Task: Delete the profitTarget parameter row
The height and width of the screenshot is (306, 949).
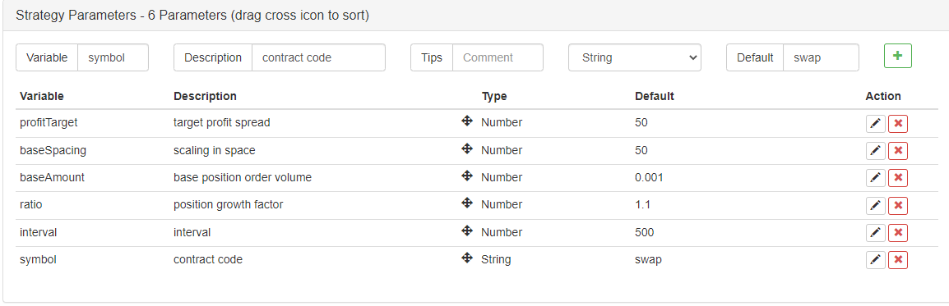Action: [897, 124]
